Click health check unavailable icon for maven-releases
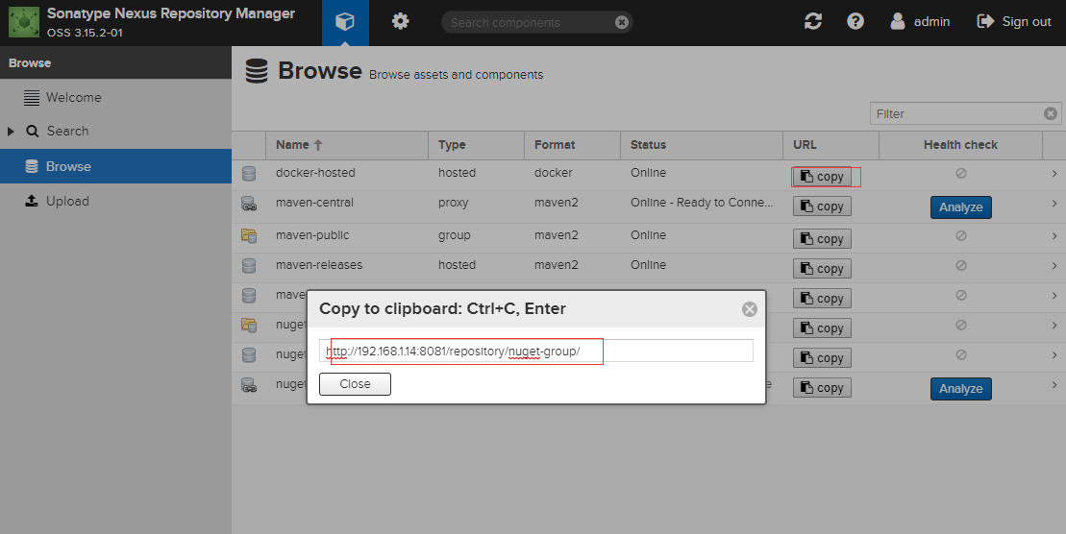 (x=960, y=266)
